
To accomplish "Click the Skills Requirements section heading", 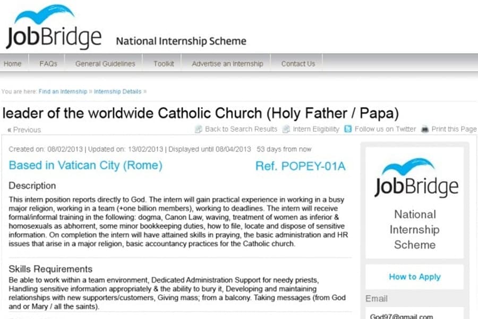I will 50,269.
